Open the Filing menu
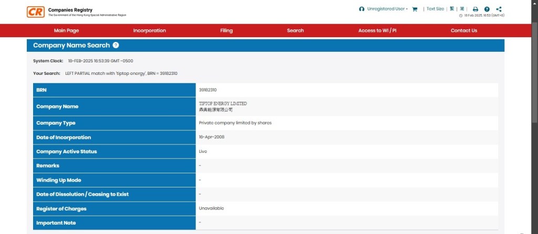The image size is (538, 234). point(226,30)
